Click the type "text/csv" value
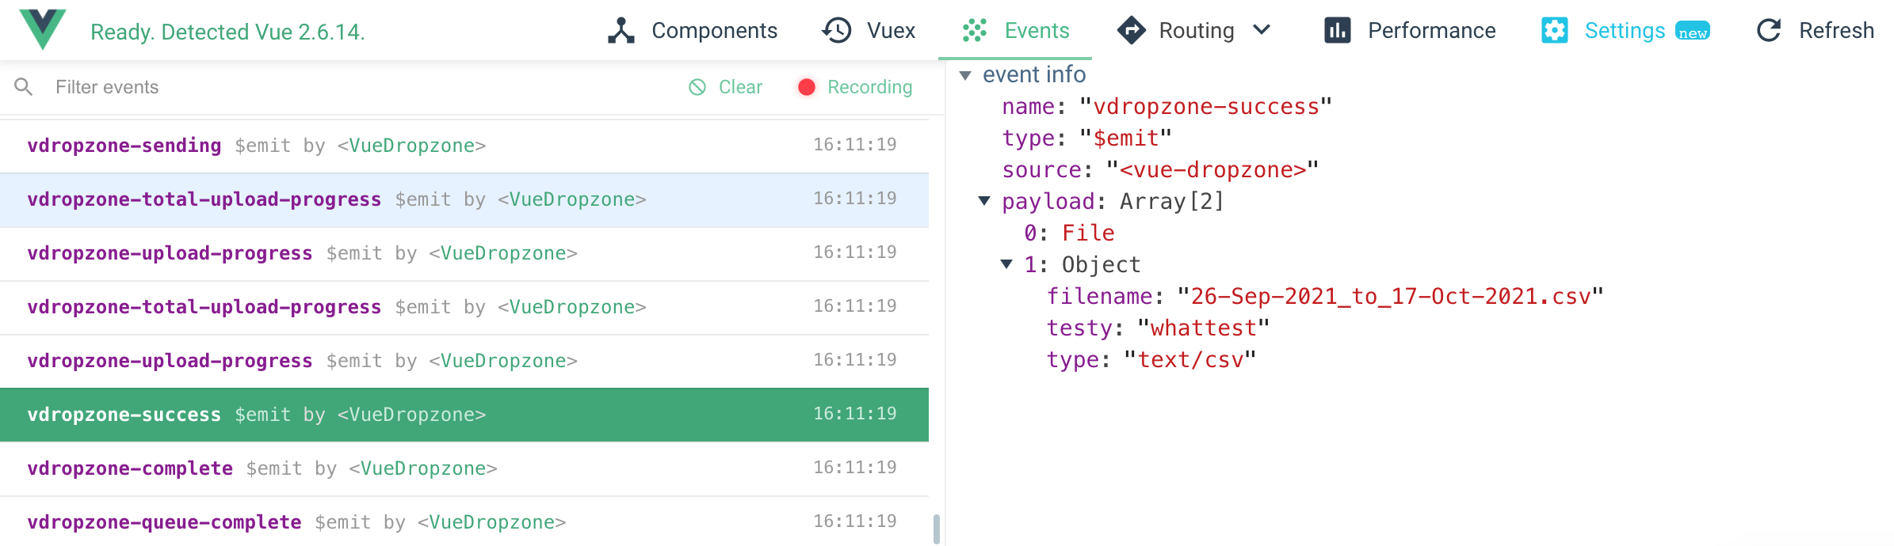 1190,360
